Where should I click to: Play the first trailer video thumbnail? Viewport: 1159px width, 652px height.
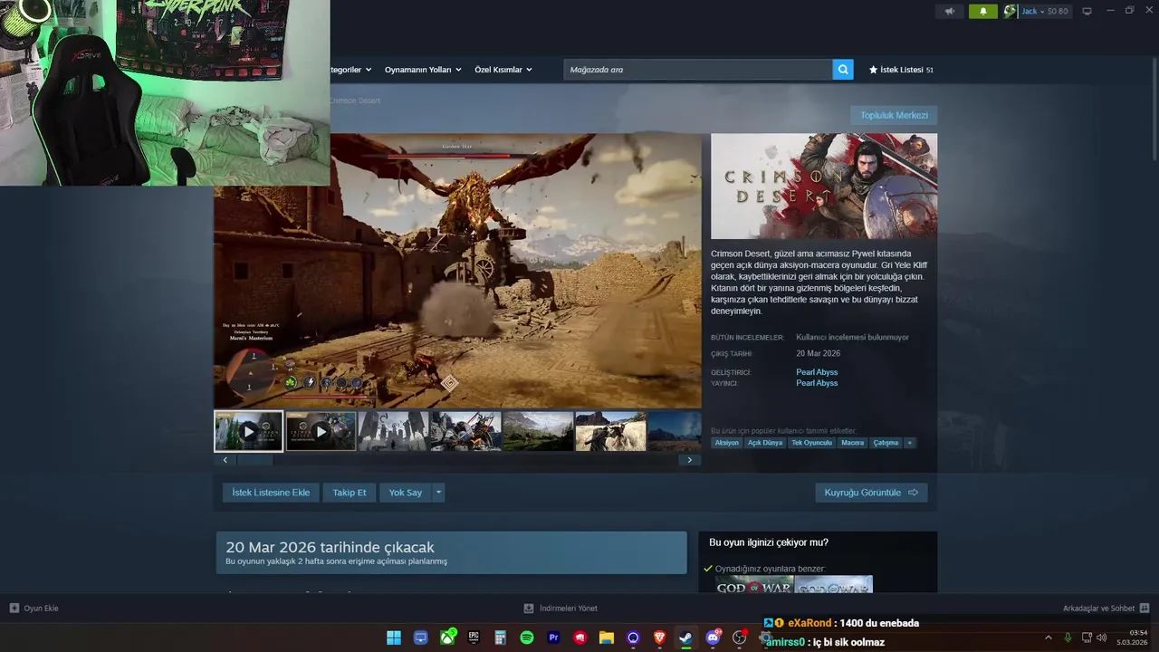(249, 431)
